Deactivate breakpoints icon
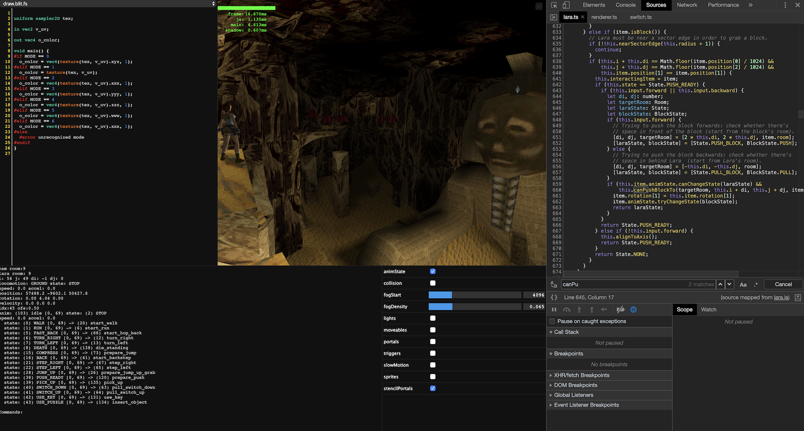The height and width of the screenshot is (431, 804). coord(620,310)
